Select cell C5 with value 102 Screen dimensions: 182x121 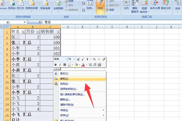coord(50,54)
